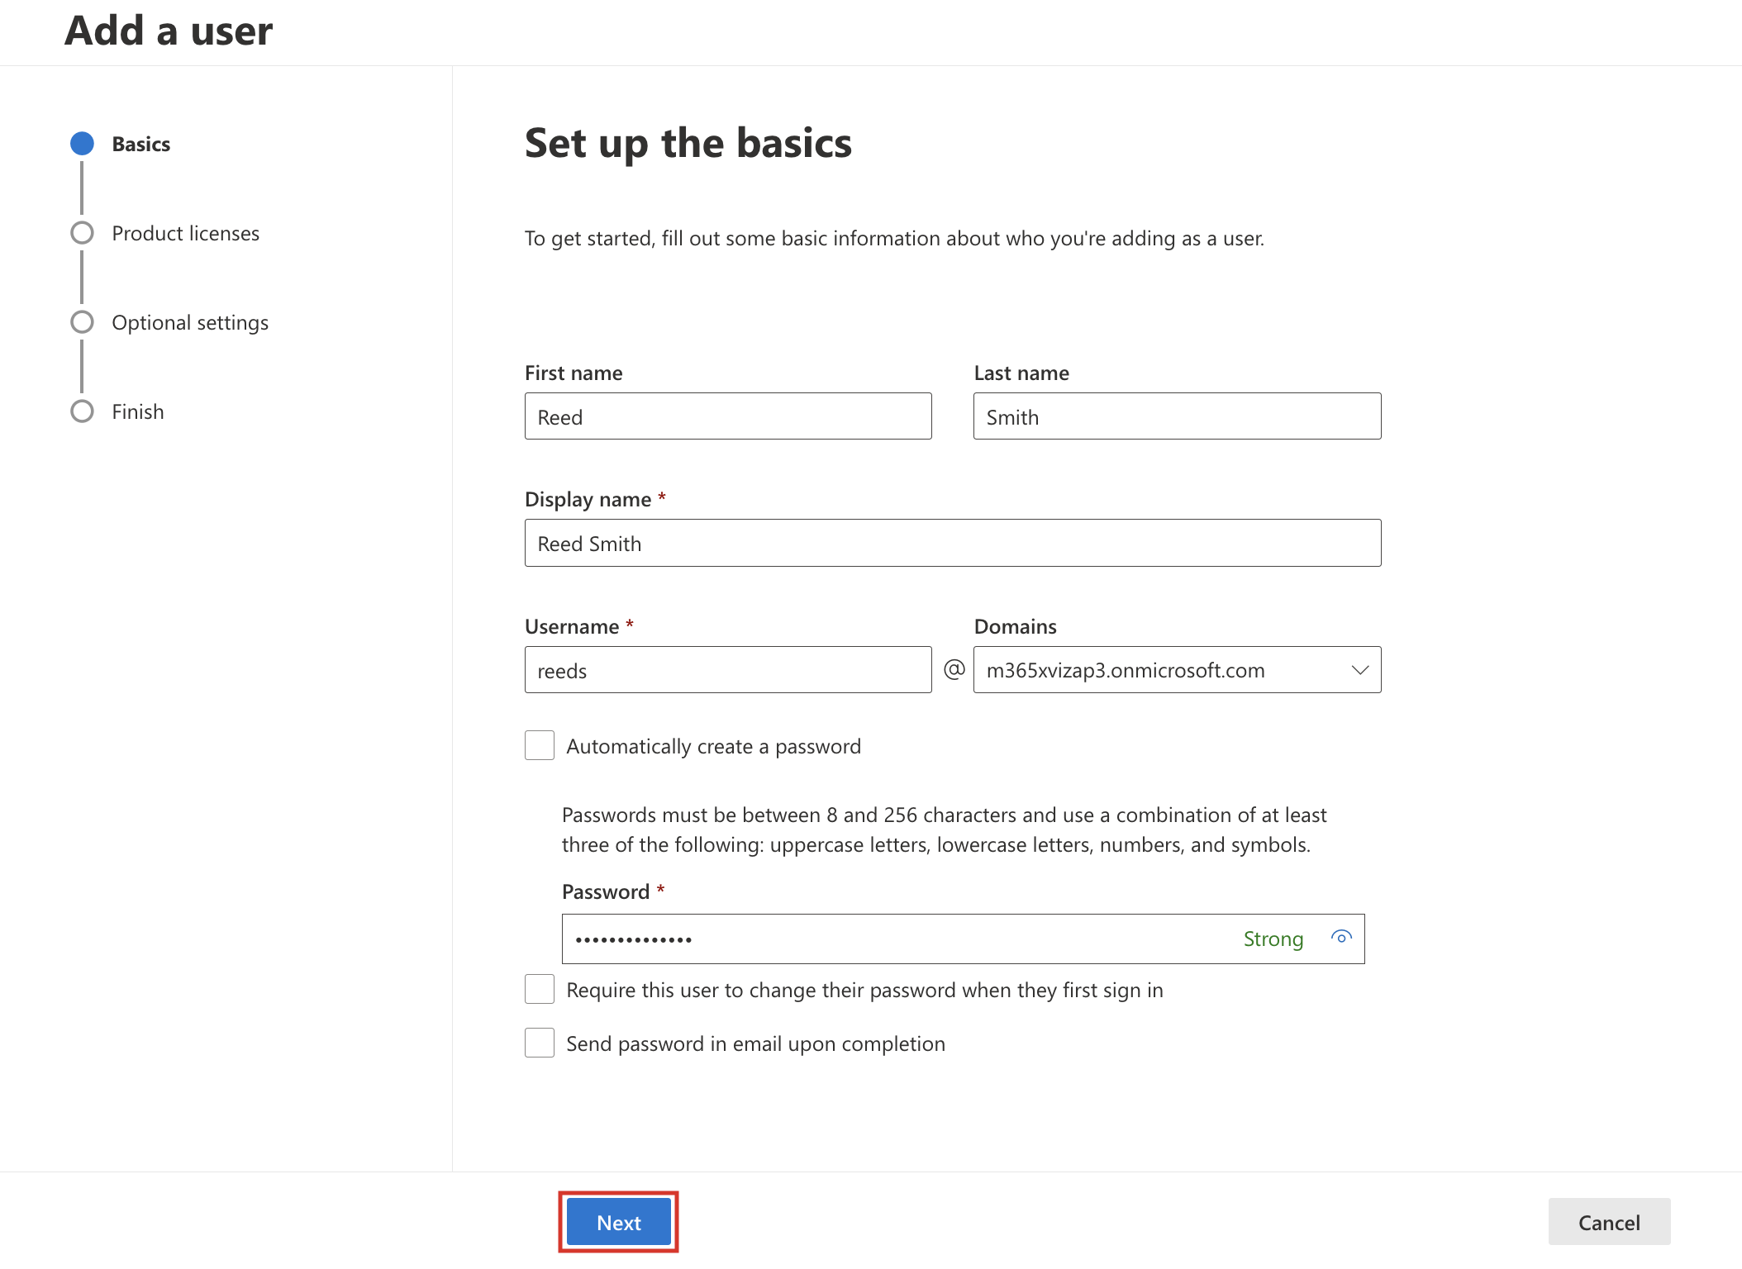Go to Product licenses step

coord(185,234)
